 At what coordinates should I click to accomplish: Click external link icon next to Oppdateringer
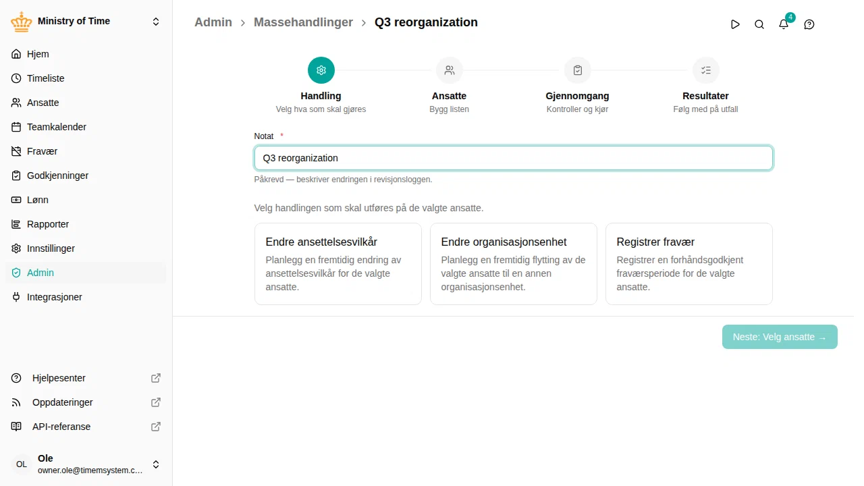tap(156, 402)
